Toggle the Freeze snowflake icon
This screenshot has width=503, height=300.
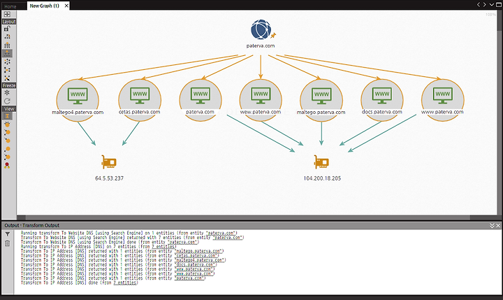coord(7,93)
